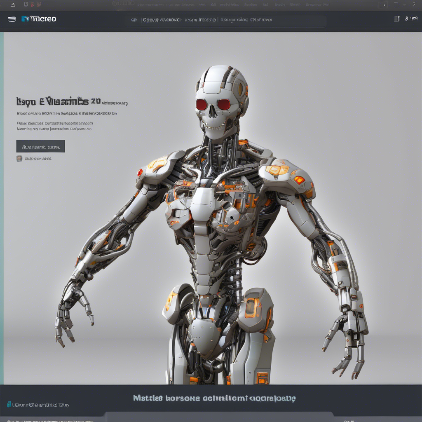Screen dimensions: 422x422
Task: Focus the address bar in the header
Action: (x=225, y=21)
